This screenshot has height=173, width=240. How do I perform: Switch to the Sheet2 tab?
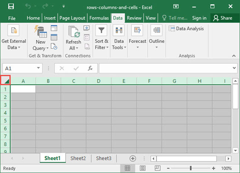[78, 158]
